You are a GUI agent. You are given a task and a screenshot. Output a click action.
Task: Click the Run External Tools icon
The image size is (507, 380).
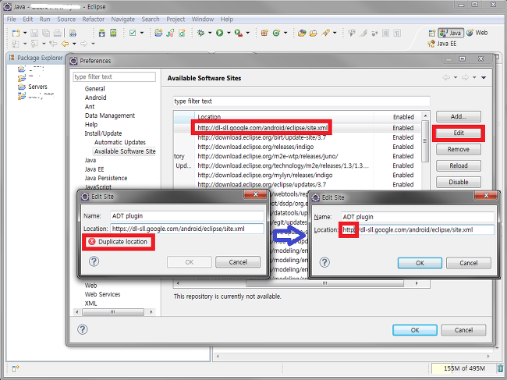click(239, 33)
